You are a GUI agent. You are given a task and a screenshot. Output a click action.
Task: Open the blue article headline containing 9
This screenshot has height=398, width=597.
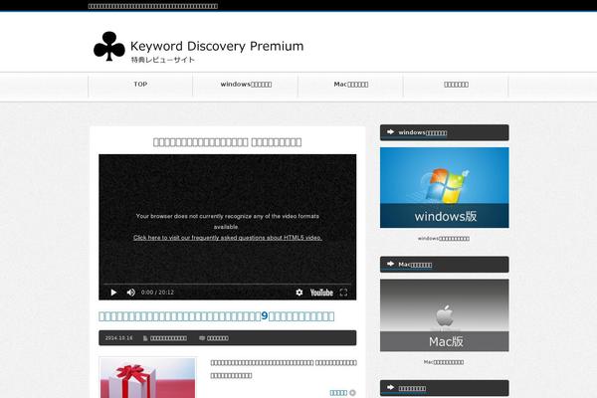pyautogui.click(x=216, y=316)
